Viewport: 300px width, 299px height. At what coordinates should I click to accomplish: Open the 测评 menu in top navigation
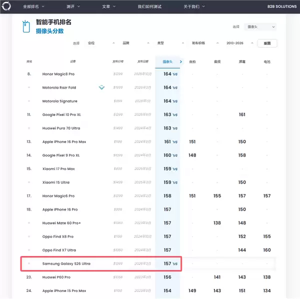72,6
